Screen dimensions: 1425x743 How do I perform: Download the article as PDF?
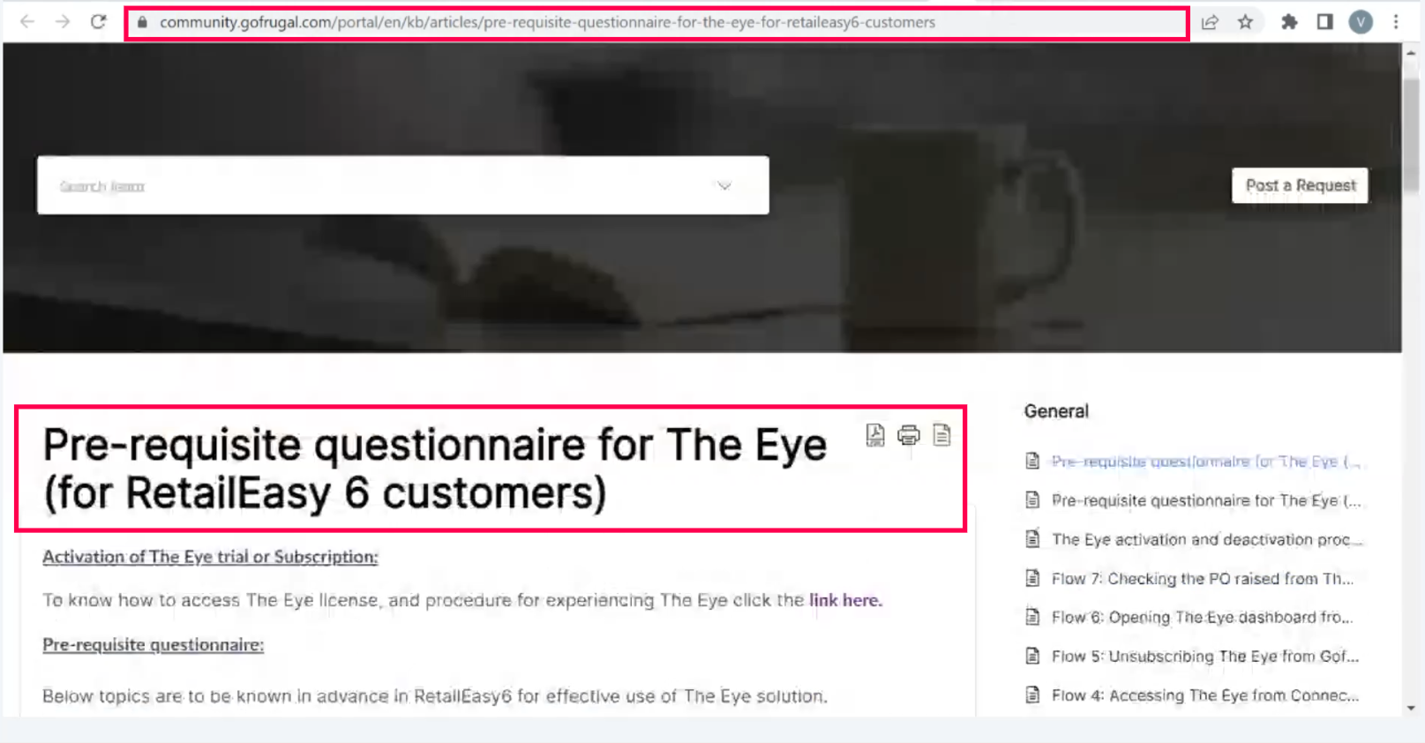pos(875,435)
